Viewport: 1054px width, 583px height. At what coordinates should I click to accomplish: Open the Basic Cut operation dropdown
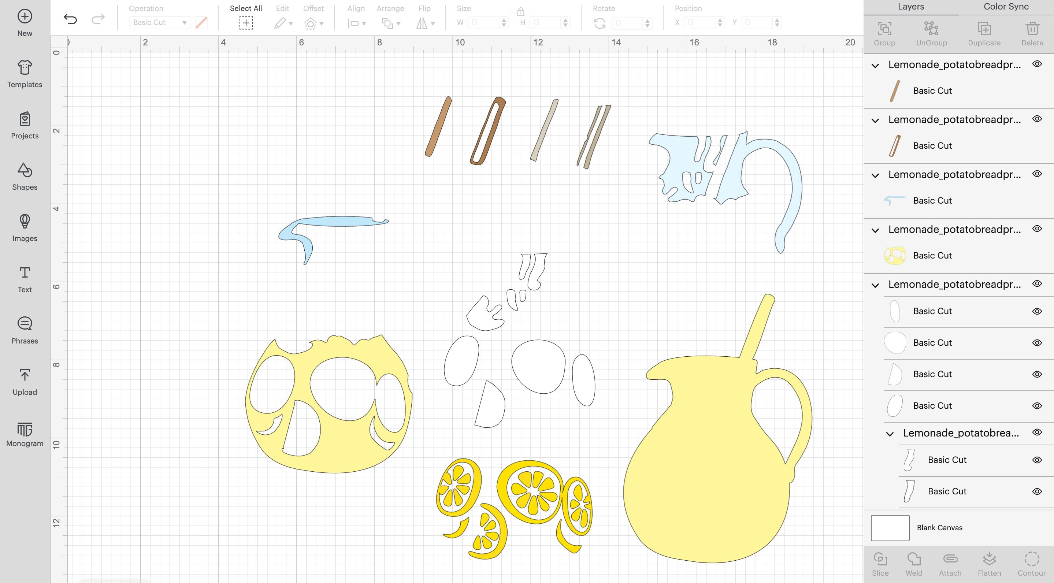pos(160,22)
